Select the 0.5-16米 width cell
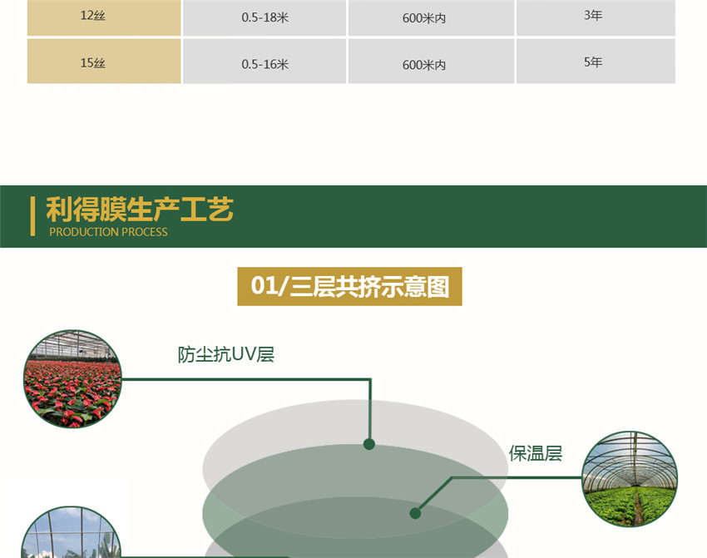707x558 pixels. pos(265,61)
